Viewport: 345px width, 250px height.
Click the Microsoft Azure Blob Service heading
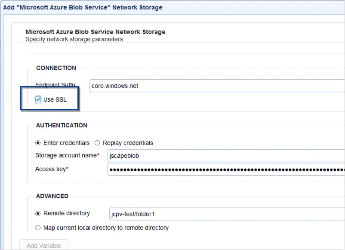tap(95, 32)
